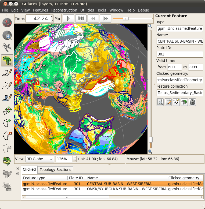Step forward one frame in time
The height and width of the screenshot is (209, 205).
point(106,18)
